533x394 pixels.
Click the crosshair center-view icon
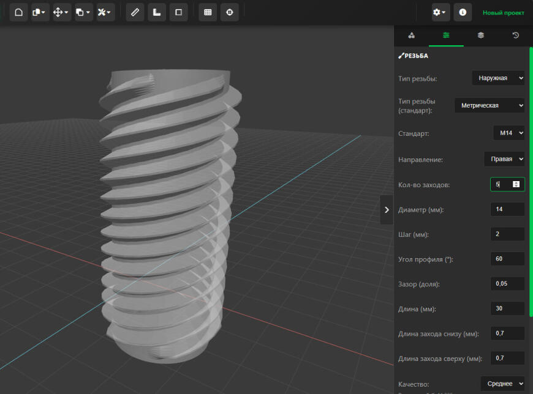pos(230,13)
